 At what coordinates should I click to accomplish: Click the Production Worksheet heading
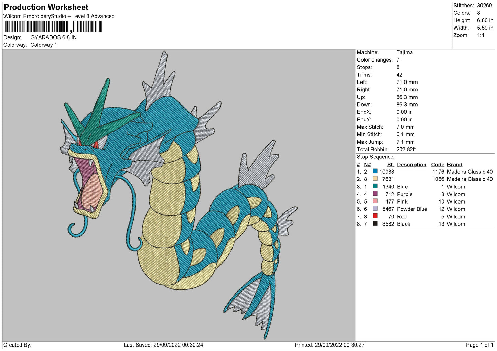click(x=46, y=7)
